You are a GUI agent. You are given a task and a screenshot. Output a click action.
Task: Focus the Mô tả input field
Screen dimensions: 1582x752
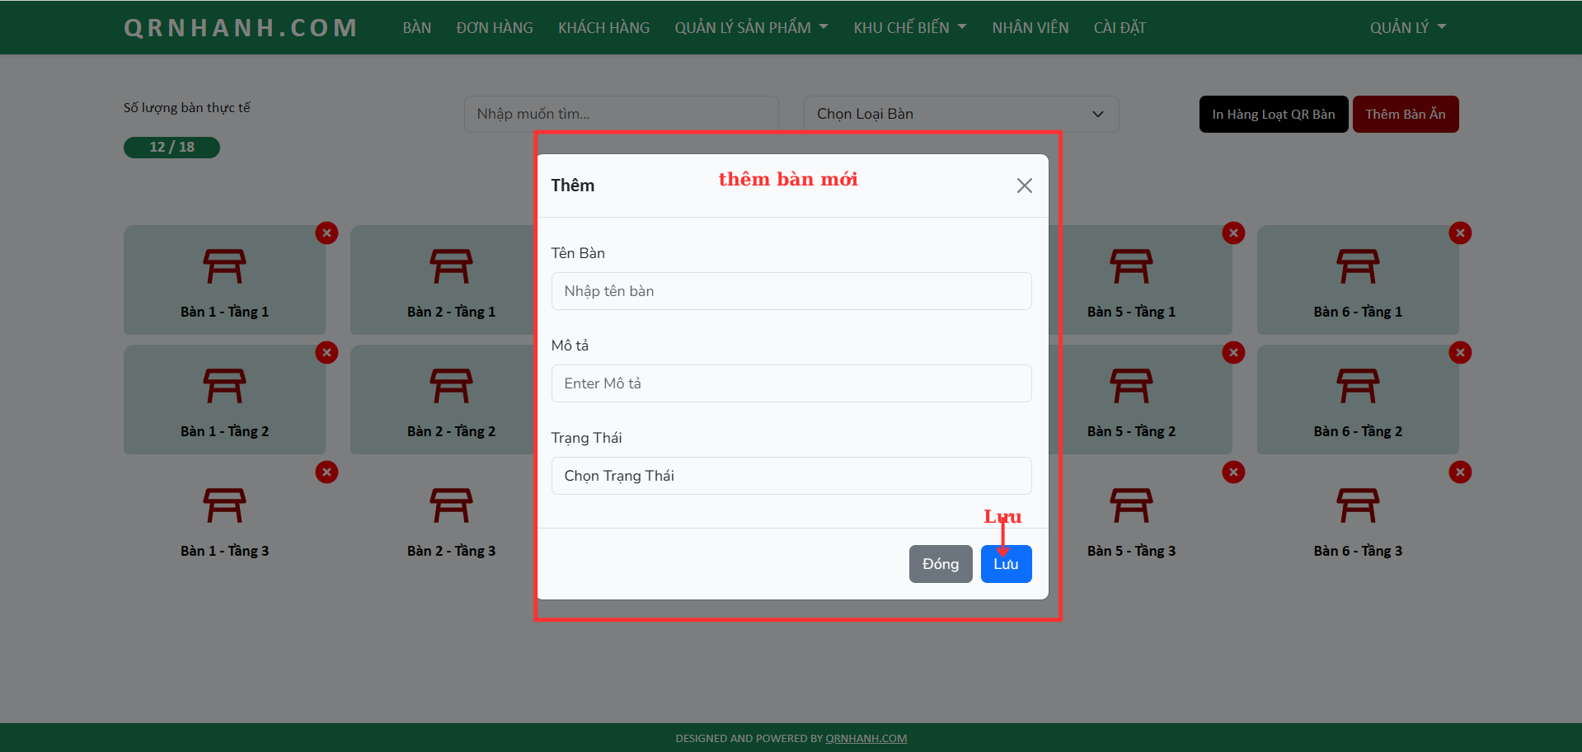click(x=791, y=383)
